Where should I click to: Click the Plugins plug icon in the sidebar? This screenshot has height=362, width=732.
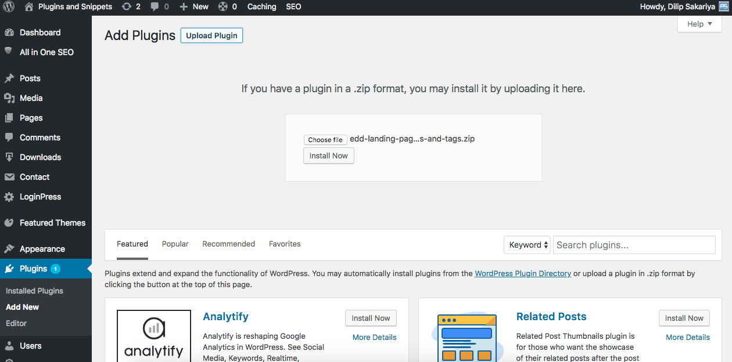pyautogui.click(x=9, y=269)
